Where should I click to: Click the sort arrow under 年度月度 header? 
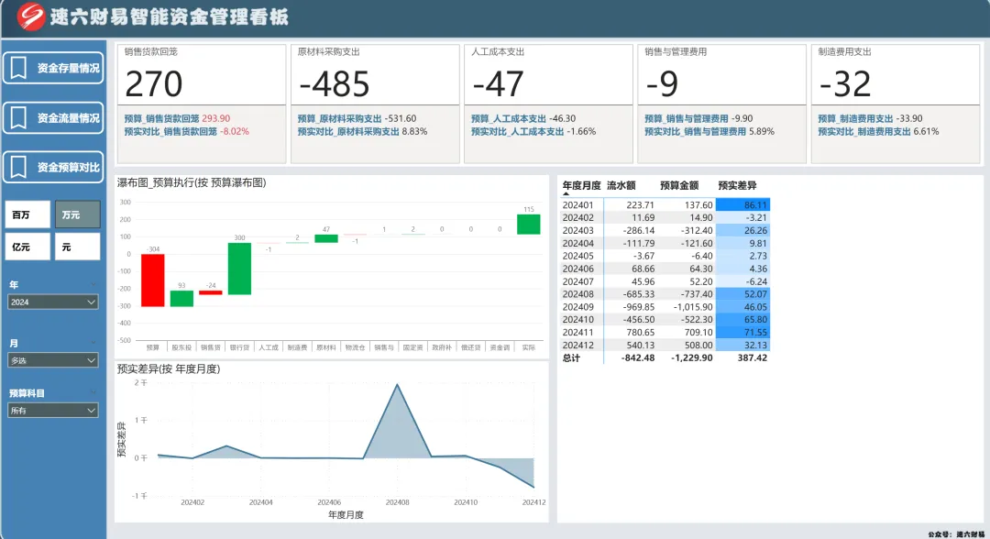[x=566, y=194]
